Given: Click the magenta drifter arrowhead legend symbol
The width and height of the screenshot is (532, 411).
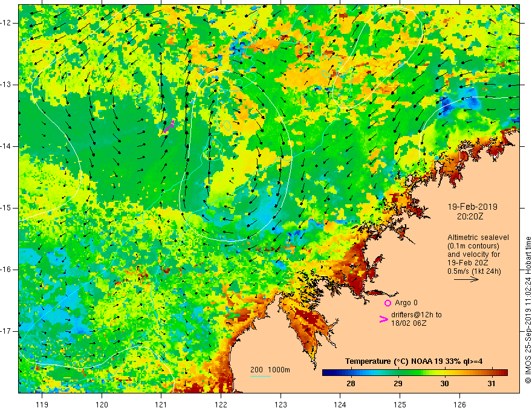Looking at the screenshot, I should pyautogui.click(x=383, y=319).
